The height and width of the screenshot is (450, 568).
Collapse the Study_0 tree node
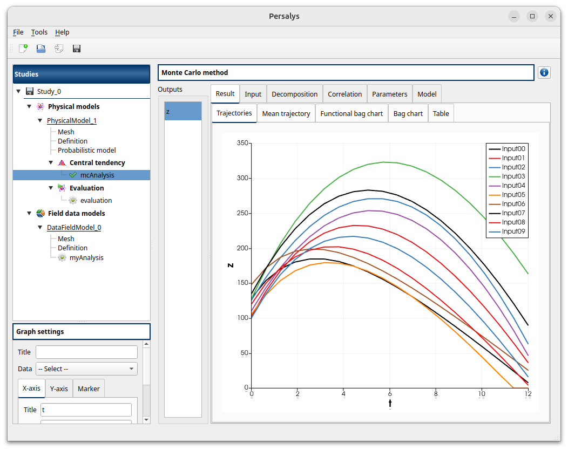[x=18, y=92]
